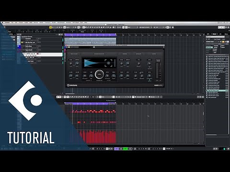Toggle Solo Editor in Key Editor toolbar

coord(58,97)
